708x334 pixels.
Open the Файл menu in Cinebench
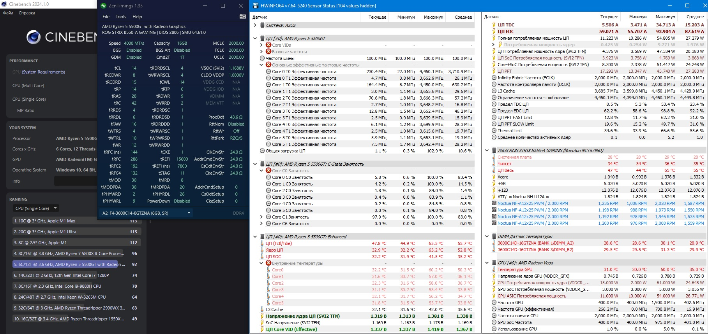click(8, 13)
